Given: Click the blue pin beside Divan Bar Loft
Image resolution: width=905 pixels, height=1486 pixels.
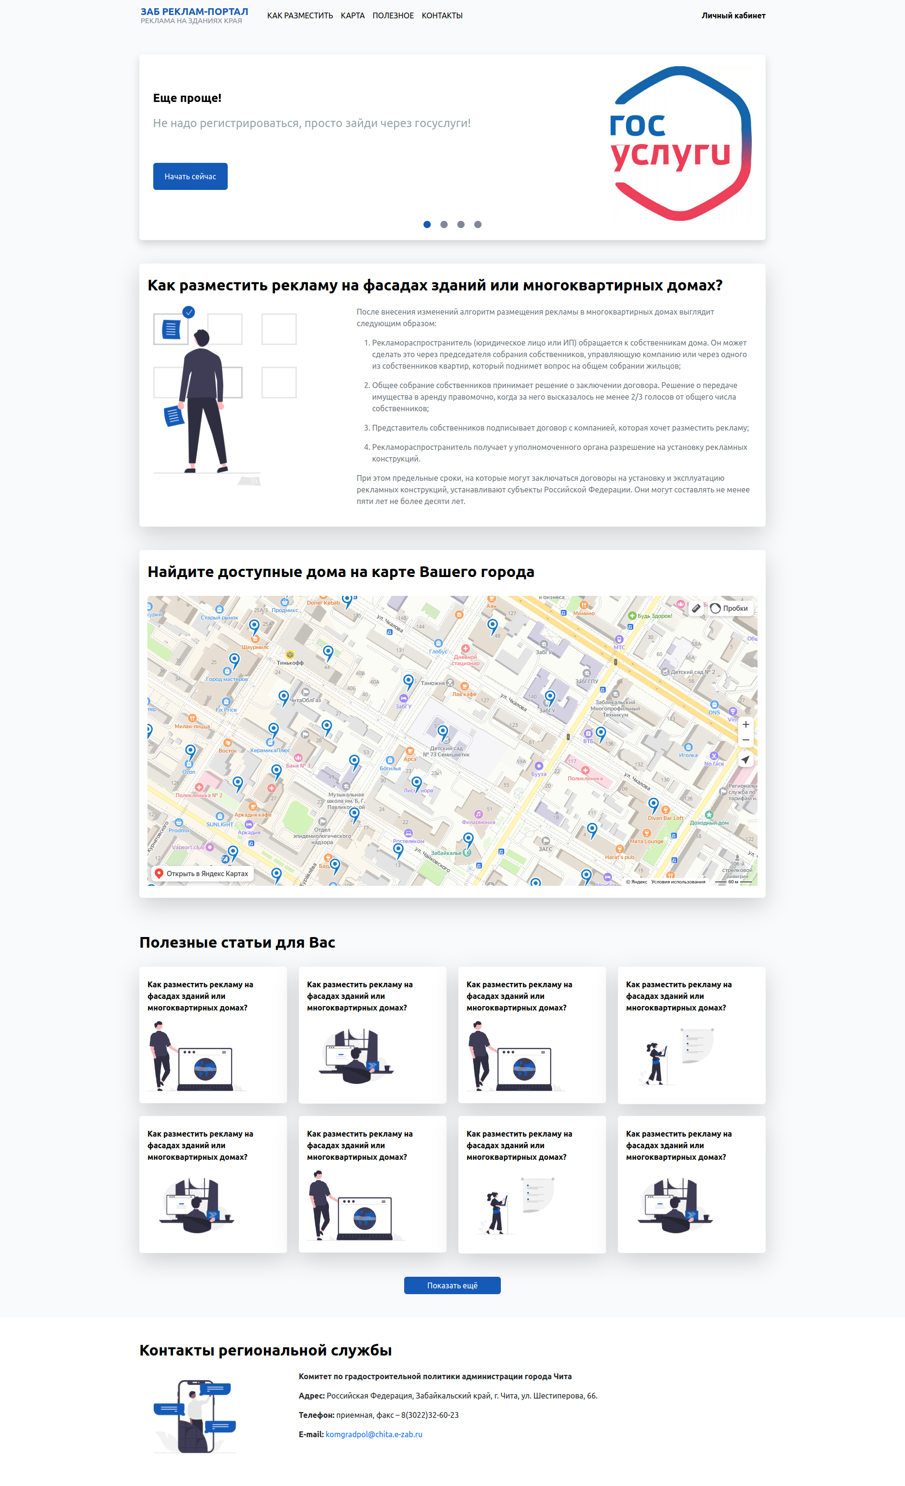Looking at the screenshot, I should pos(654,805).
